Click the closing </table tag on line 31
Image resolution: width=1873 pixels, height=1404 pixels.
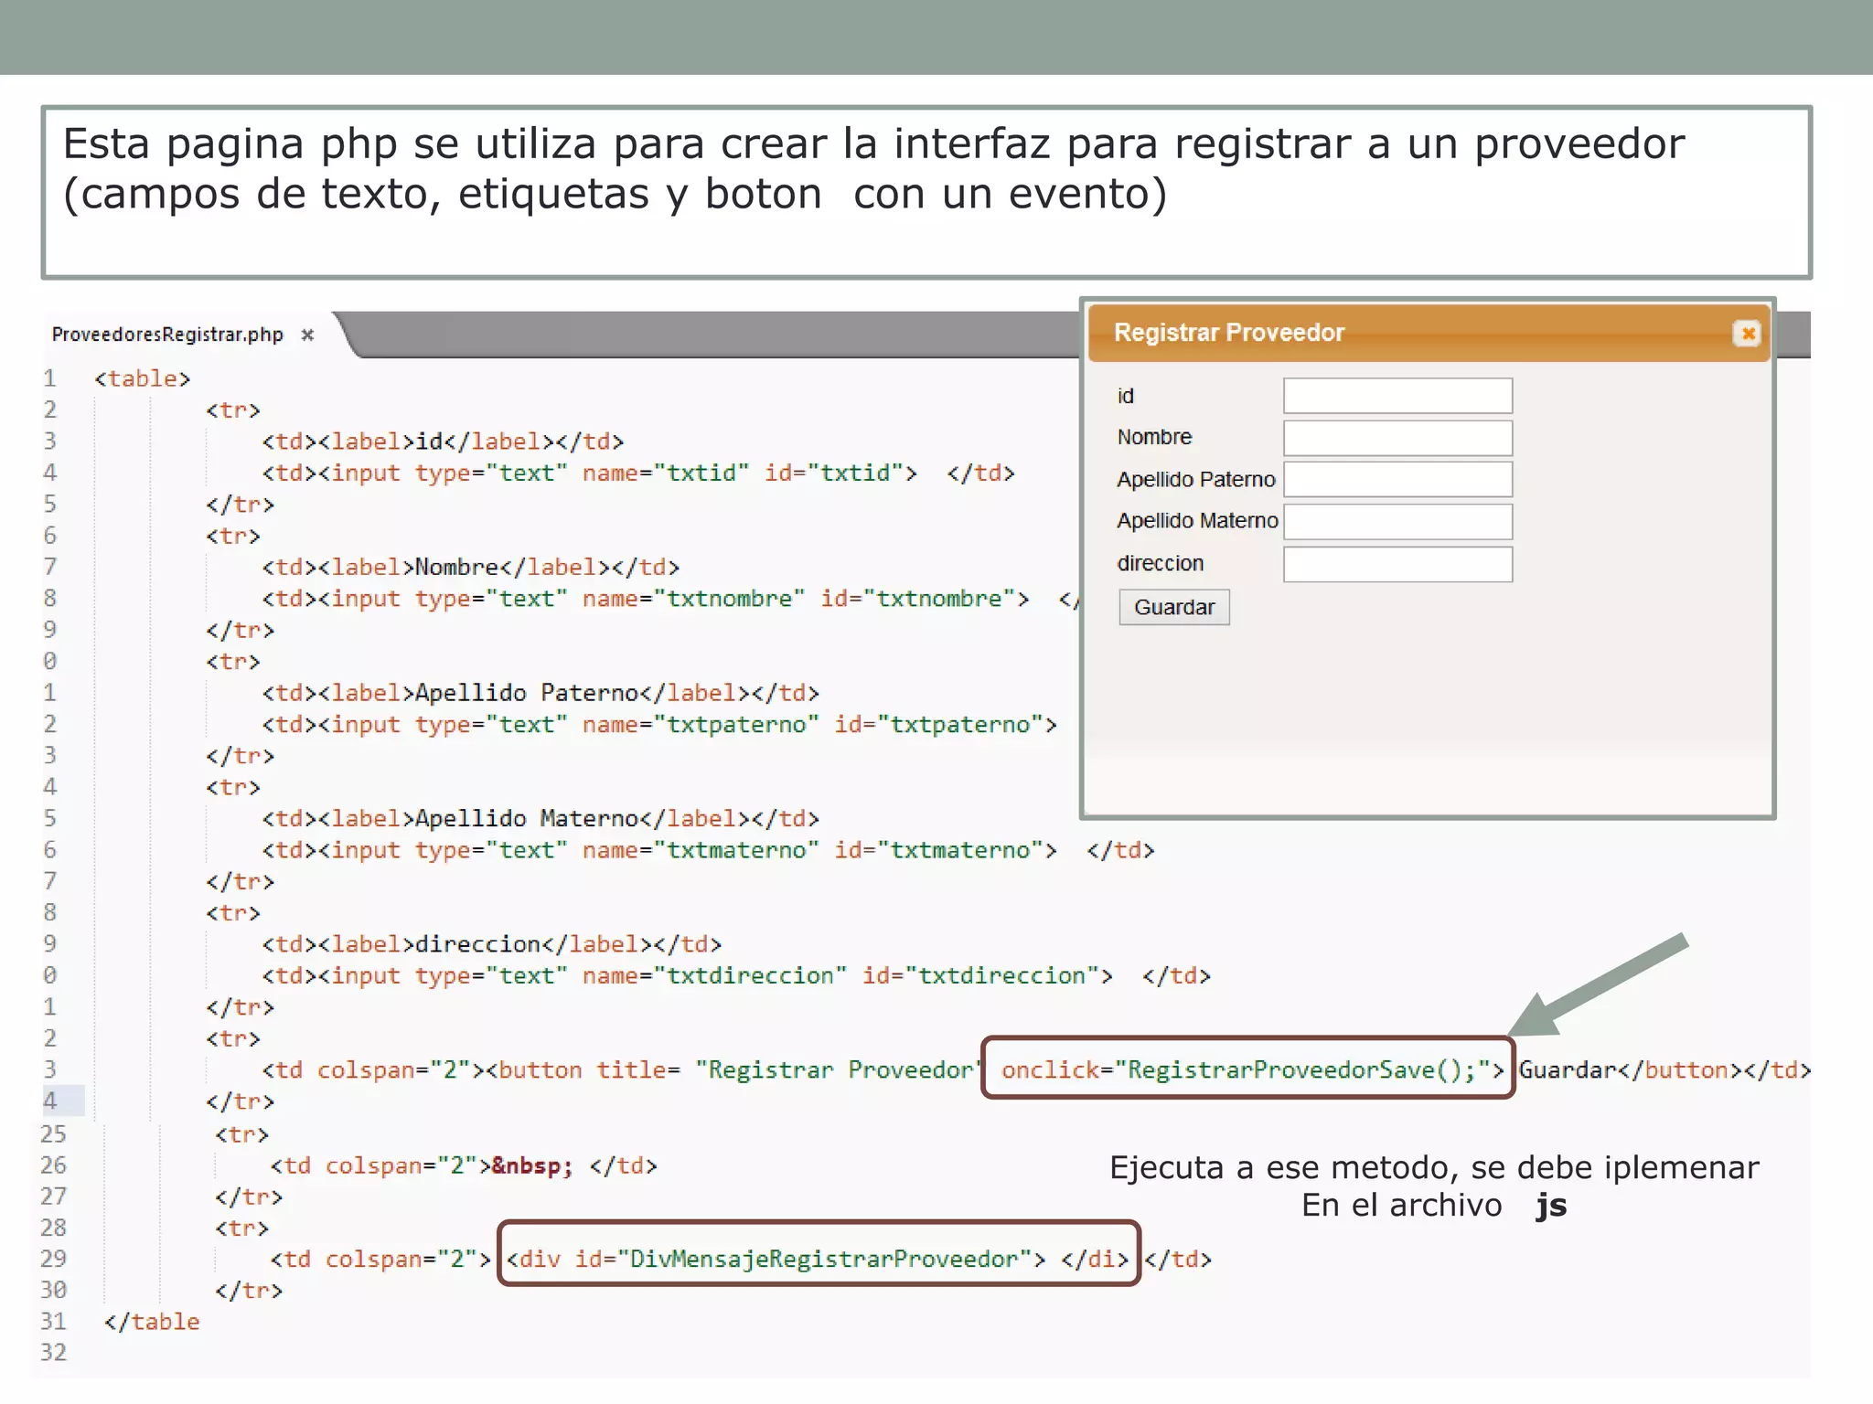coord(152,1322)
